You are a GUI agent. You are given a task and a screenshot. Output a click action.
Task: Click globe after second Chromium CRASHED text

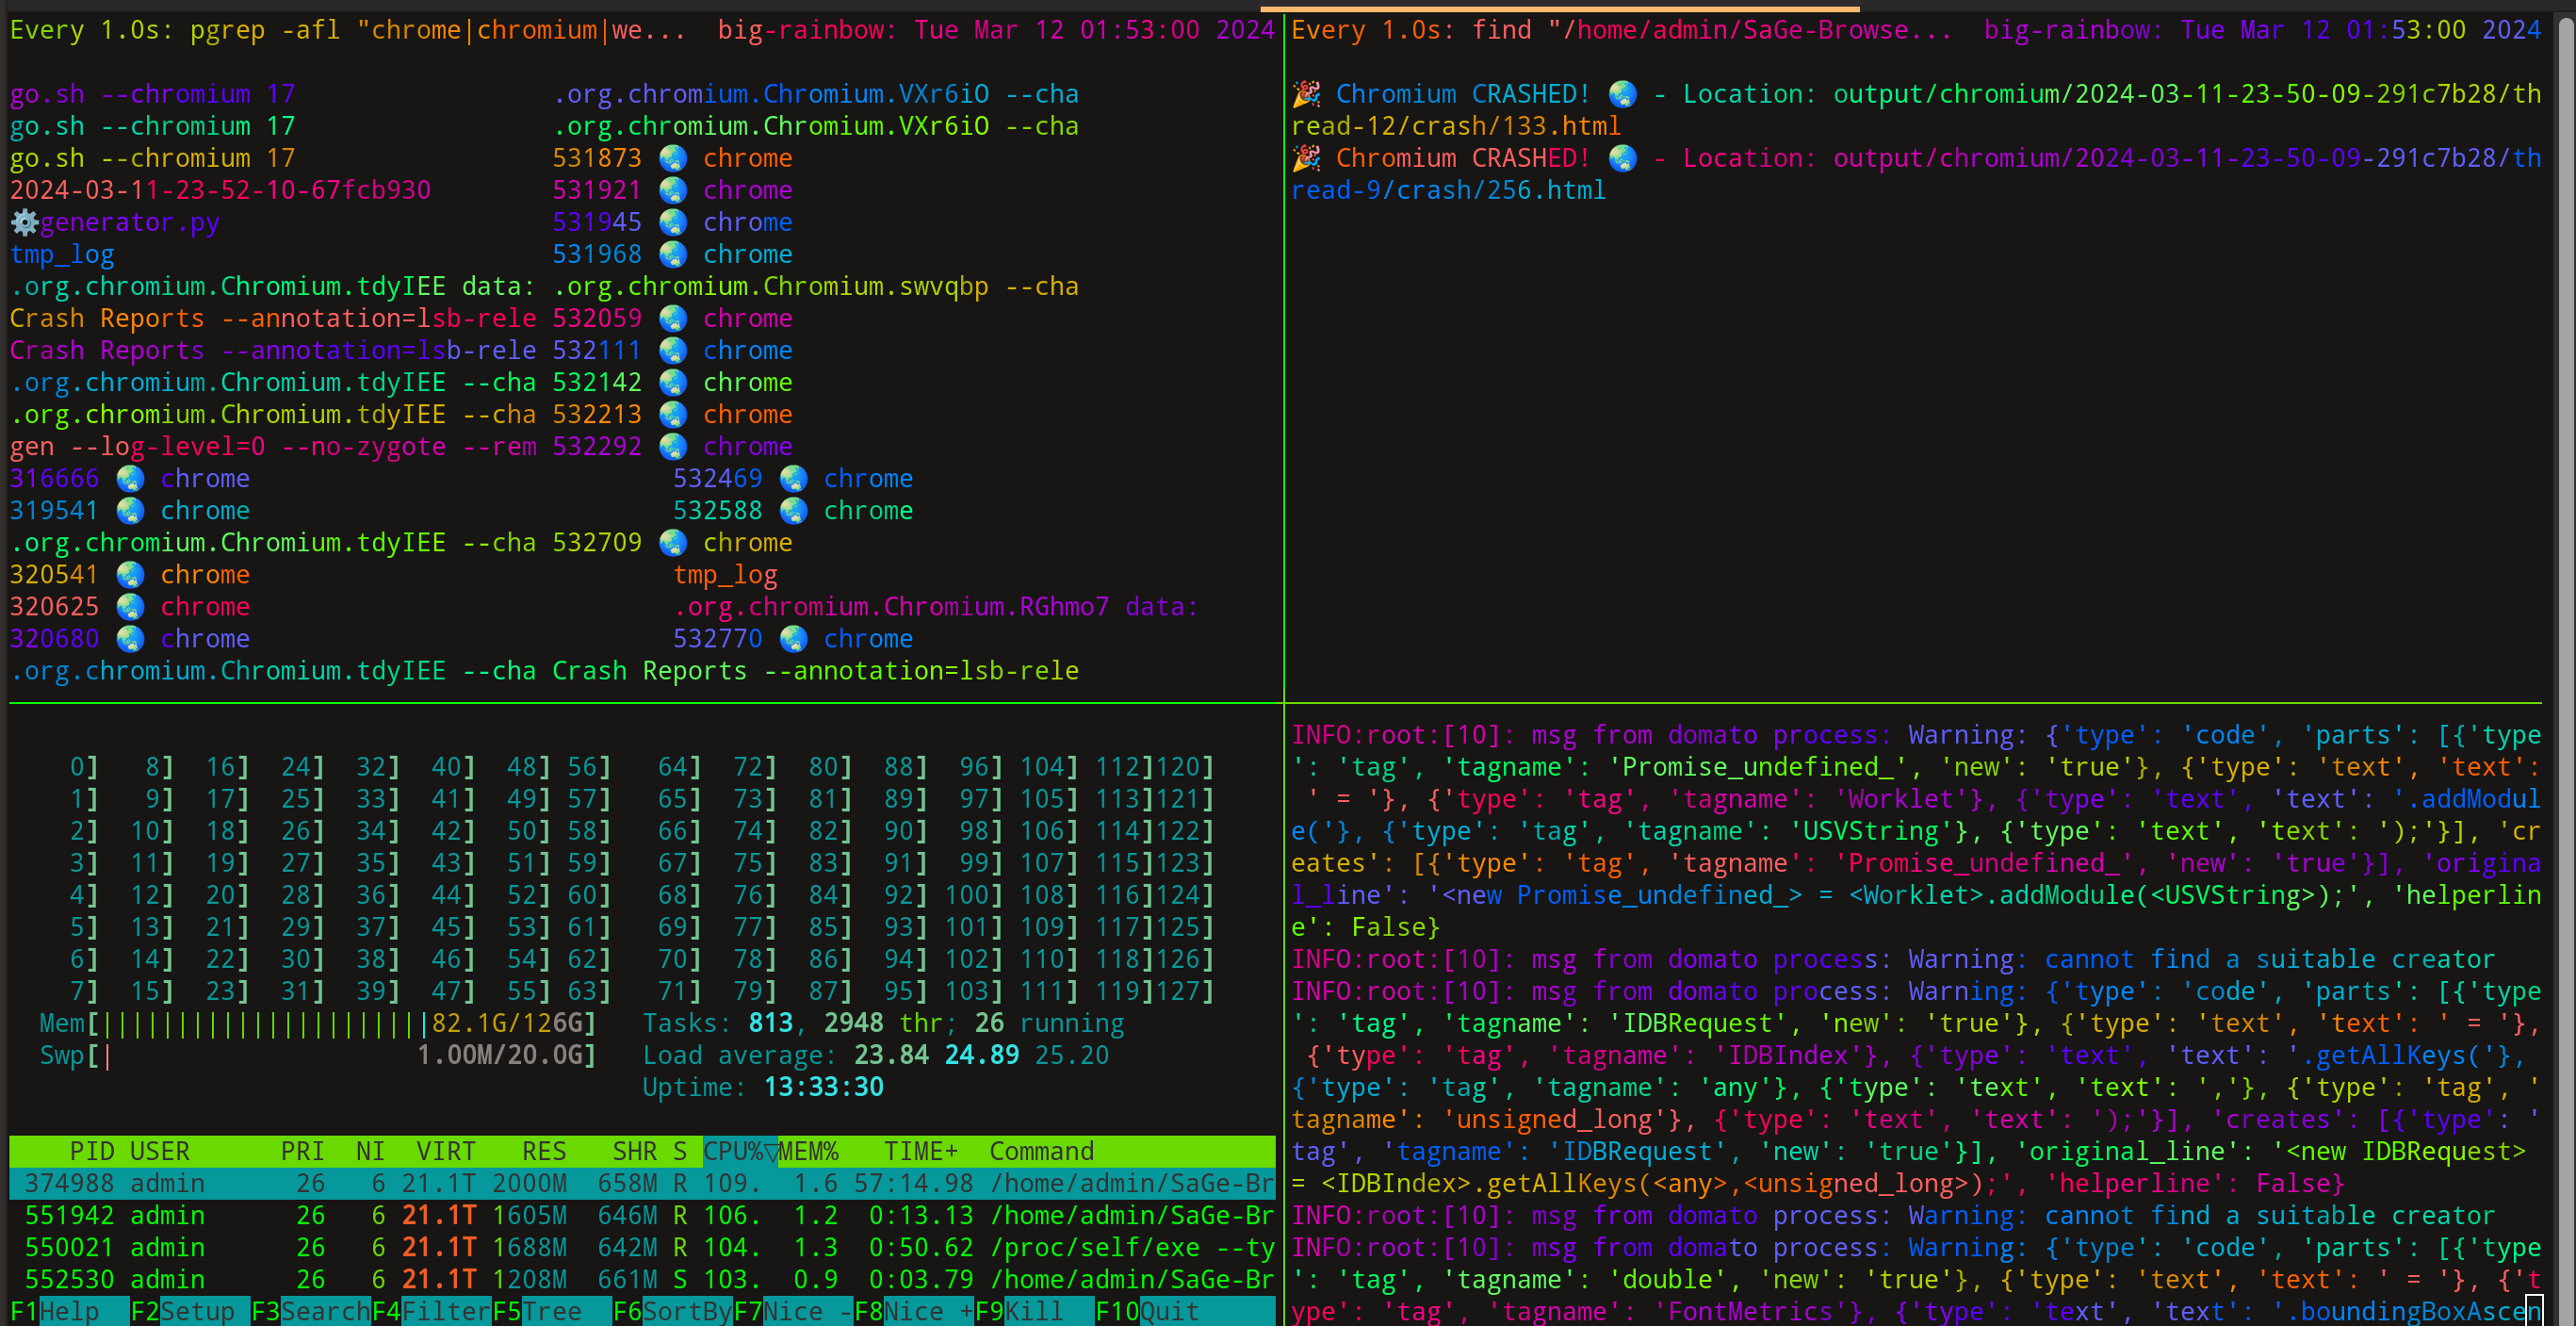click(1622, 158)
